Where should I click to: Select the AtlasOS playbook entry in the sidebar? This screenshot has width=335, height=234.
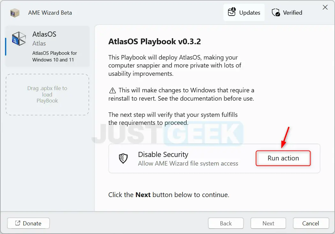point(47,46)
